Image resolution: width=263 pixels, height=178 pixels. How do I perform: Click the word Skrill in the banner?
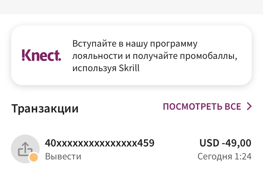129,68
